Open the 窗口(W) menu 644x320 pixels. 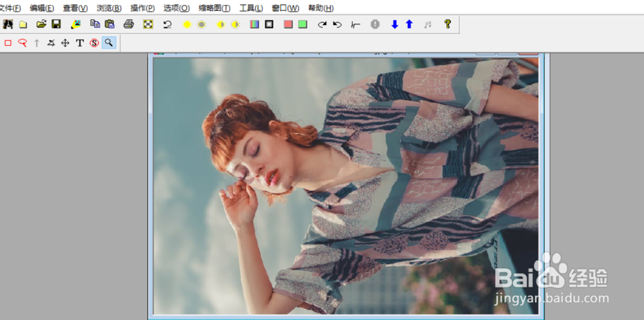(285, 8)
